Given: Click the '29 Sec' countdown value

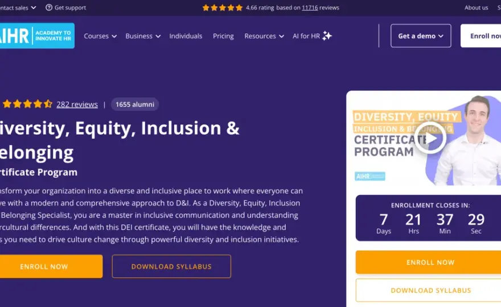Looking at the screenshot, I should pos(476,223).
